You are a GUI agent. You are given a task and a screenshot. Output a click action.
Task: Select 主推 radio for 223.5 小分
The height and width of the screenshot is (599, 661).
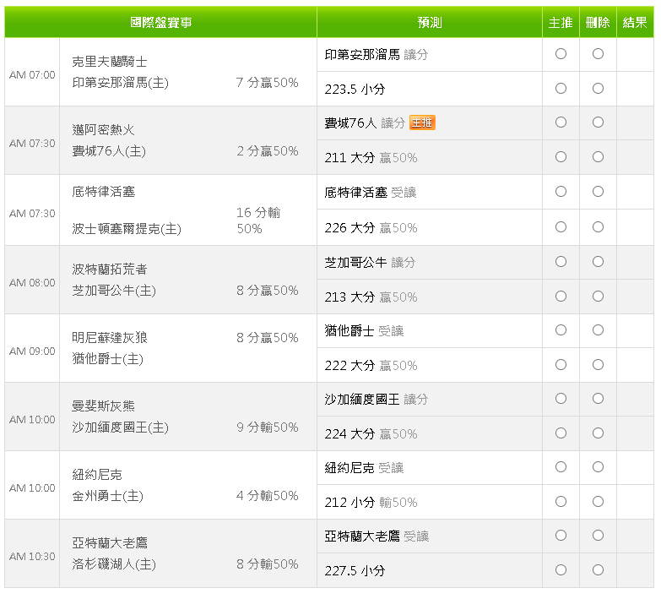[561, 88]
